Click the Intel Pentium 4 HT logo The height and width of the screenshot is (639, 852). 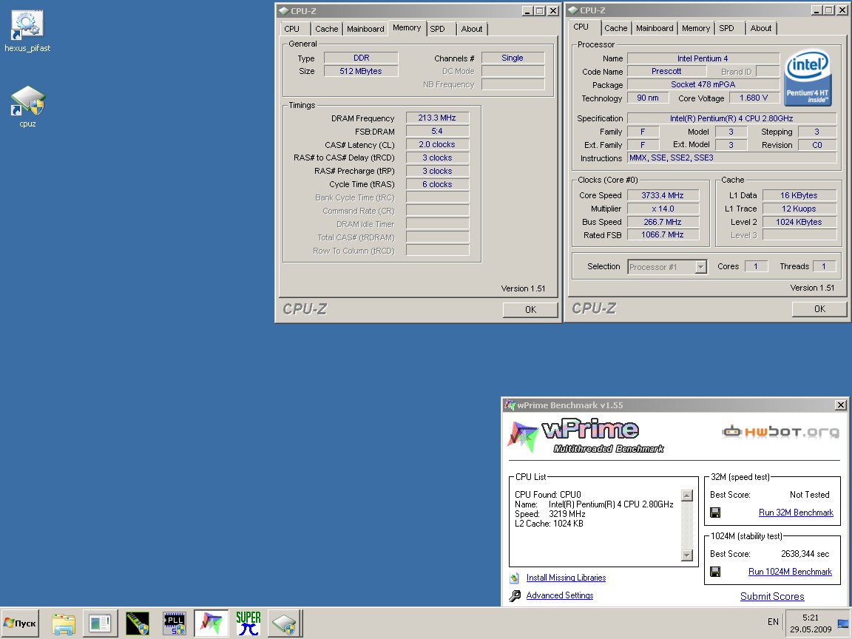pos(808,78)
